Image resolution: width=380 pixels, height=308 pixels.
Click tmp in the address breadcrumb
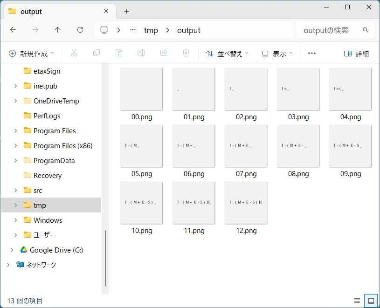click(x=151, y=30)
